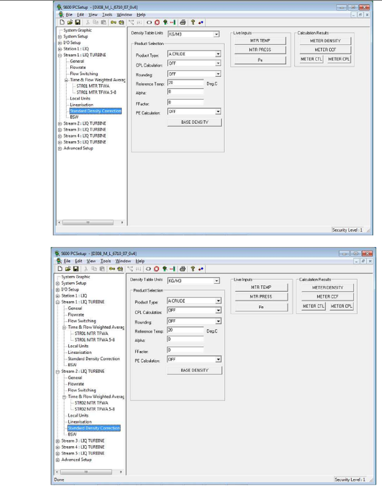Click Open folder icon in lower window toolbar
The height and width of the screenshot is (487, 382).
tap(68, 269)
